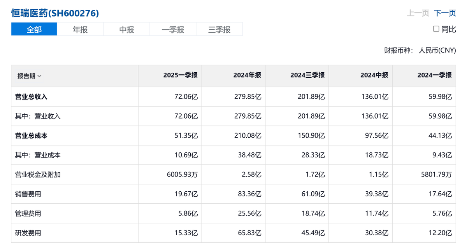Switch to the 全部 tab
The width and height of the screenshot is (467, 243).
[34, 30]
